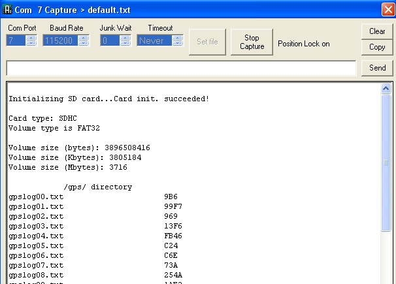Click the Copy button
Image resolution: width=396 pixels, height=284 pixels.
tap(377, 47)
